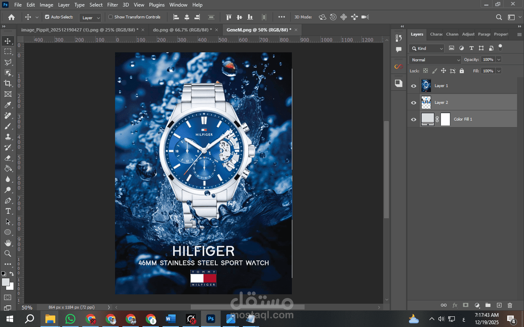This screenshot has height=327, width=524.
Task: Switch to the Adjustments panel tab
Action: click(468, 34)
